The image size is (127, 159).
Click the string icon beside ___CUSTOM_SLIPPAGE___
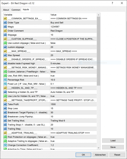point(5,39)
